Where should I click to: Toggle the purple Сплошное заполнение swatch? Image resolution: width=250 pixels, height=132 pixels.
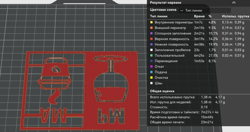click(x=151, y=33)
